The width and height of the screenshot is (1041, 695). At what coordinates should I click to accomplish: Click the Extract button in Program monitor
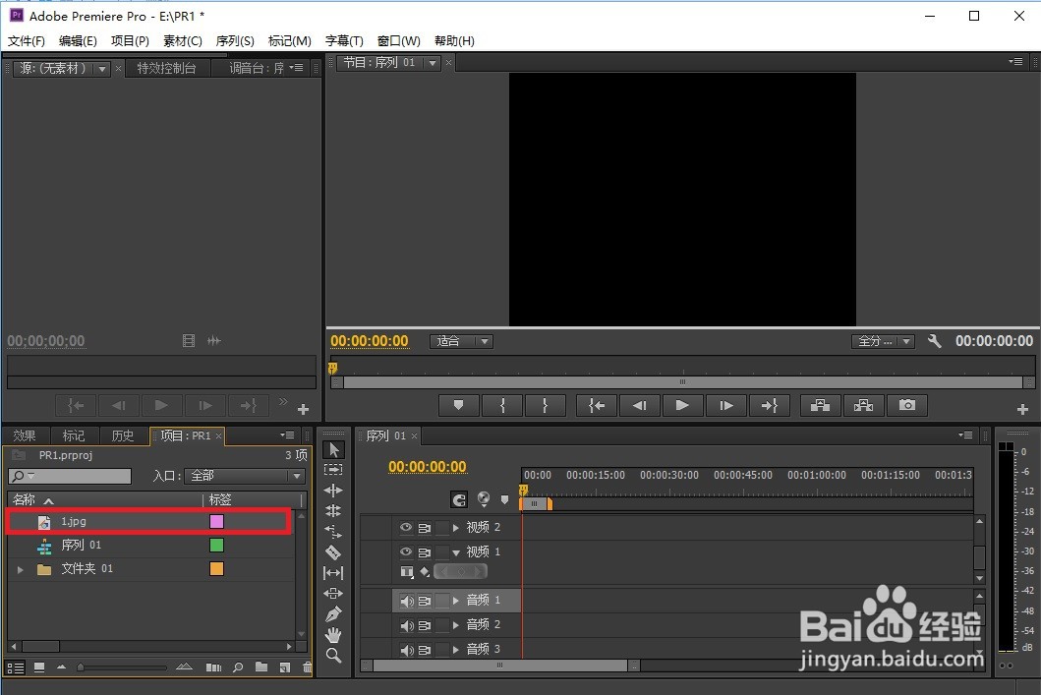tap(863, 405)
